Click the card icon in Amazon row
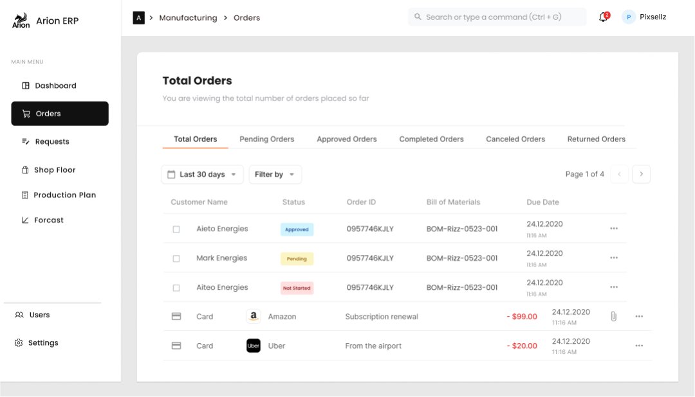 (x=176, y=316)
